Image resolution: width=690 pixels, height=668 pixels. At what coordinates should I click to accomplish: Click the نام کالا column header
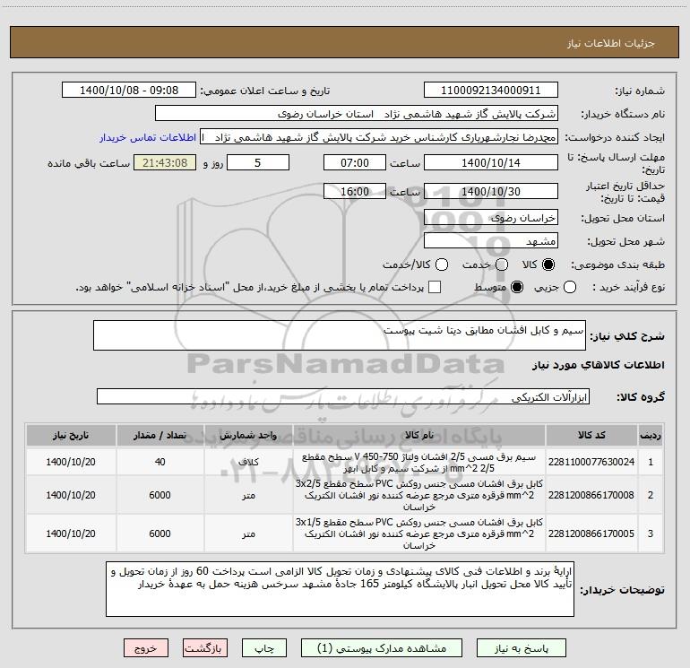point(419,435)
